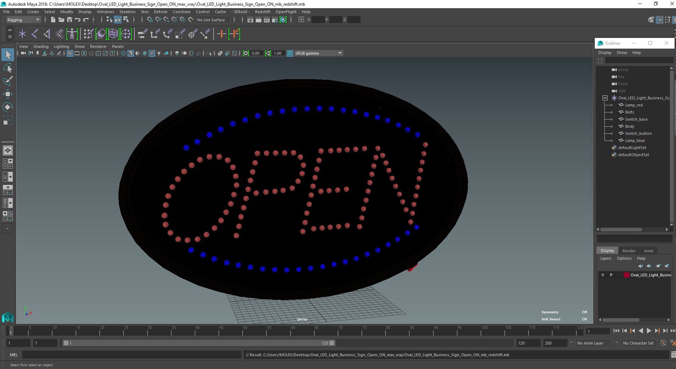Redo via the toolbar redo arrow

[86, 20]
